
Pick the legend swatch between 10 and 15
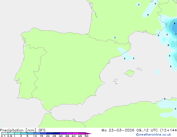click(37, 133)
